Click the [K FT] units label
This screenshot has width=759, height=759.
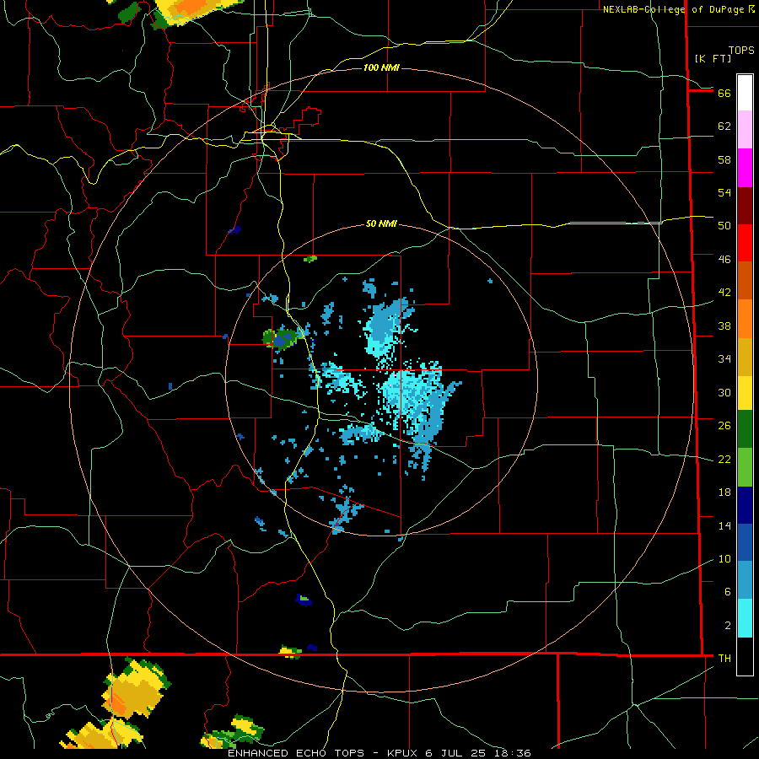pyautogui.click(x=713, y=58)
